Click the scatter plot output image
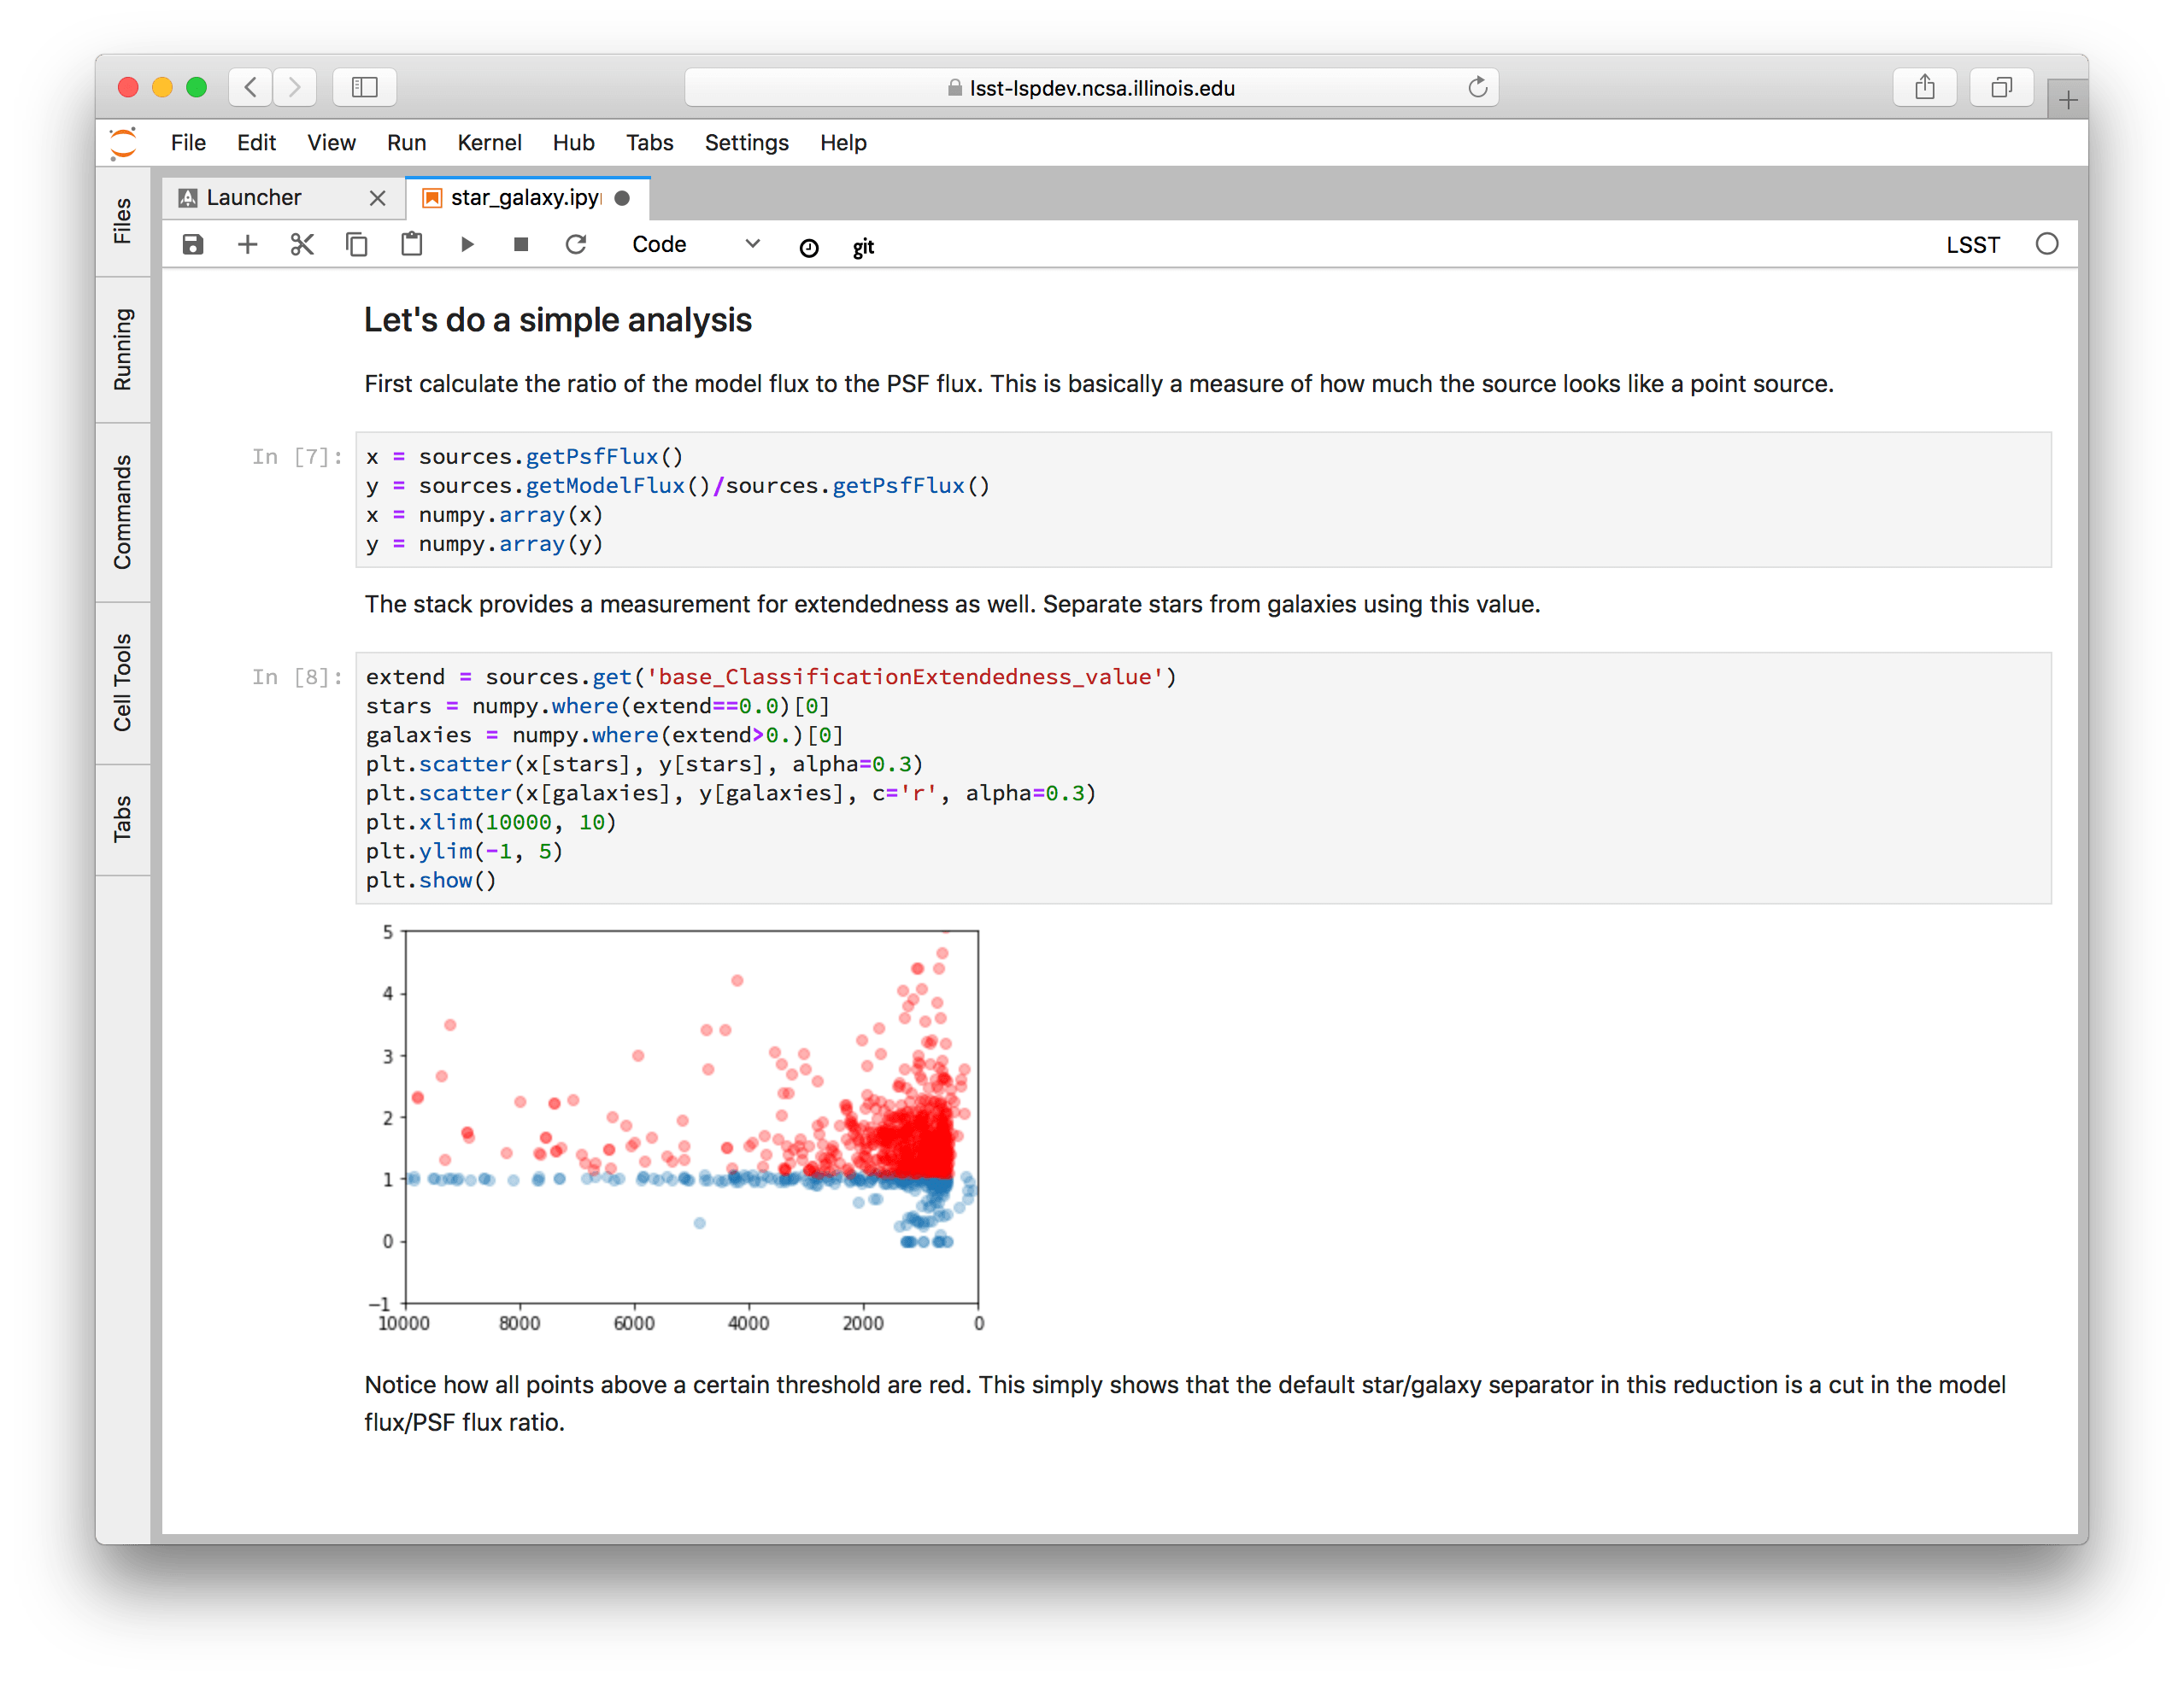This screenshot has width=2184, height=1681. tap(675, 1129)
